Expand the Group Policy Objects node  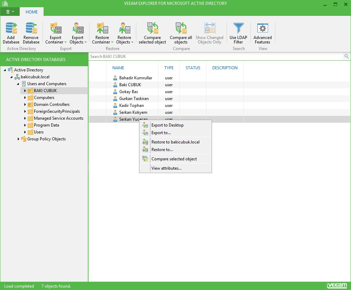pyautogui.click(x=18, y=139)
